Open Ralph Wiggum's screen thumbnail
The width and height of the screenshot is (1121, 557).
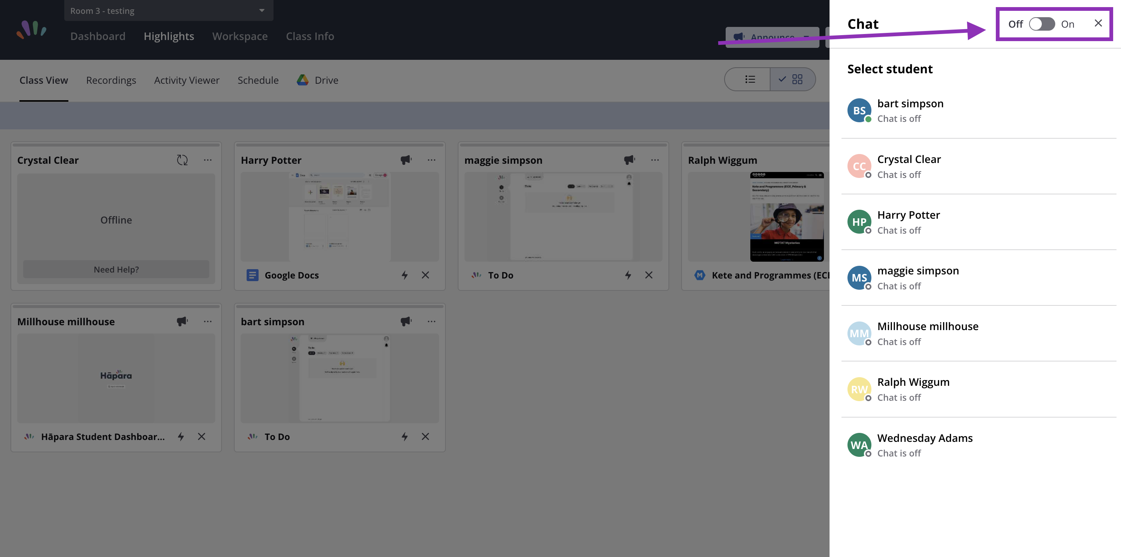pyautogui.click(x=759, y=217)
